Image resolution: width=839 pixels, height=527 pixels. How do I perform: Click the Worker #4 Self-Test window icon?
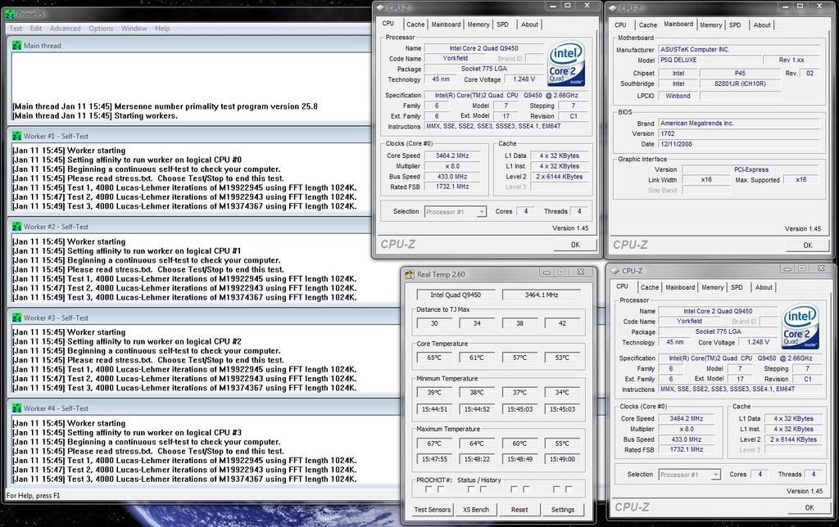pos(16,408)
